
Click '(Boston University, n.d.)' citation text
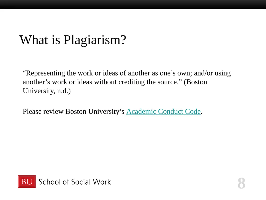click(x=115, y=86)
